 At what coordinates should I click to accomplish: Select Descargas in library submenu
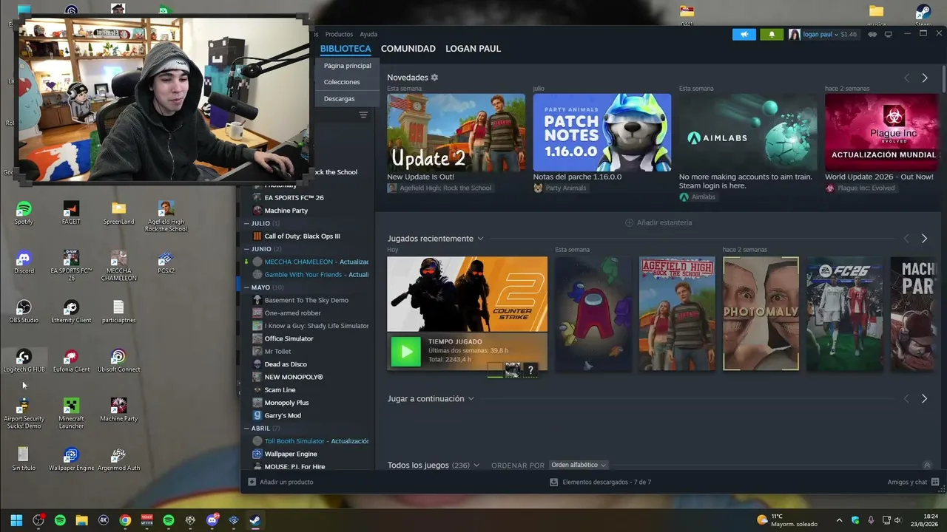point(339,98)
